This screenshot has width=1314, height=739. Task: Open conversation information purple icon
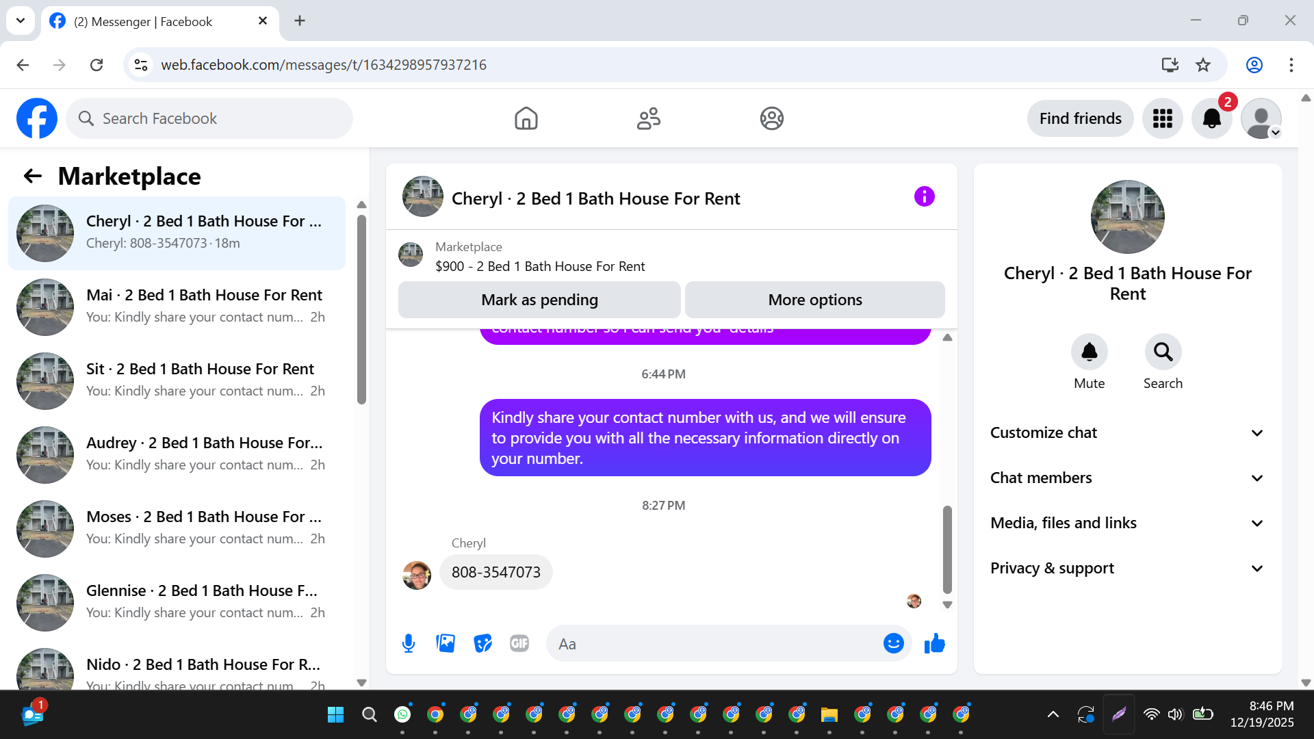coord(924,197)
